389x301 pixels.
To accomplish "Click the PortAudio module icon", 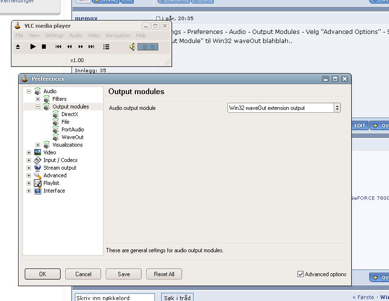I will [56, 129].
